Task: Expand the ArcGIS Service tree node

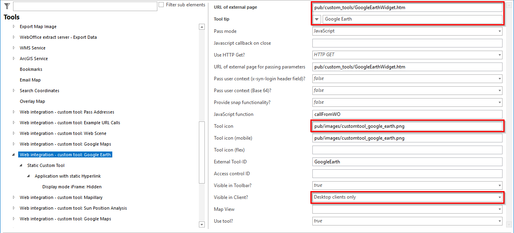Action: [13, 59]
